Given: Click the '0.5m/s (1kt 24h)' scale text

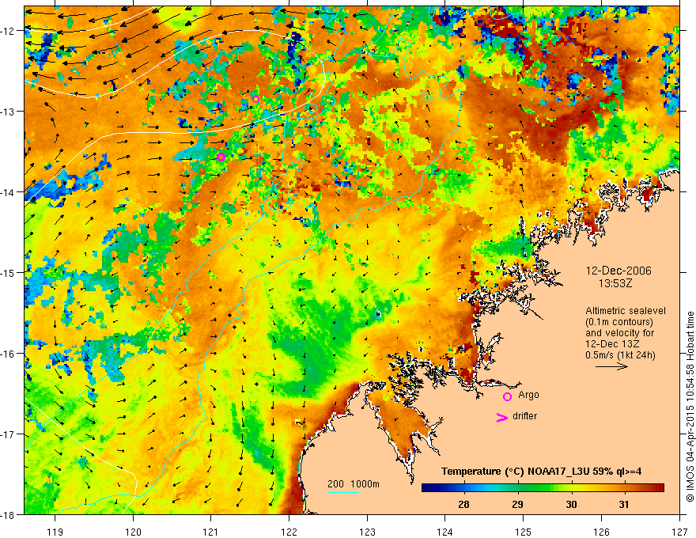Looking at the screenshot, I should pos(620,355).
